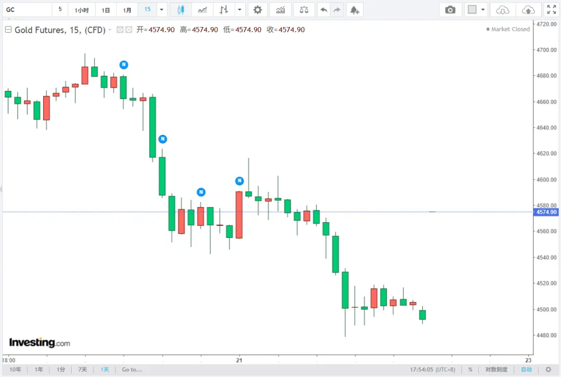This screenshot has height=377, width=561.
Task: Set range to 1年
Action: coord(38,370)
